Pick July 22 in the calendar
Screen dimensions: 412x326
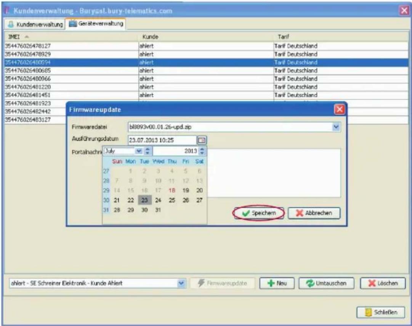click(131, 200)
